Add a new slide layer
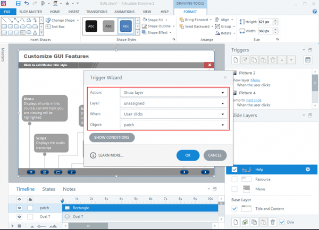This screenshot has height=230, width=319. tap(236, 222)
